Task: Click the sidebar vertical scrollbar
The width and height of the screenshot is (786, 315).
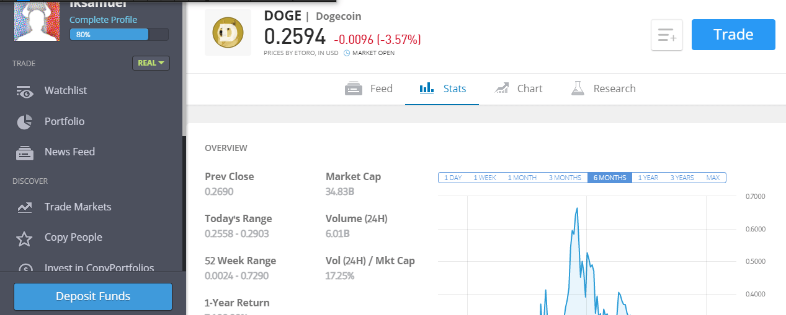Action: tap(184, 68)
